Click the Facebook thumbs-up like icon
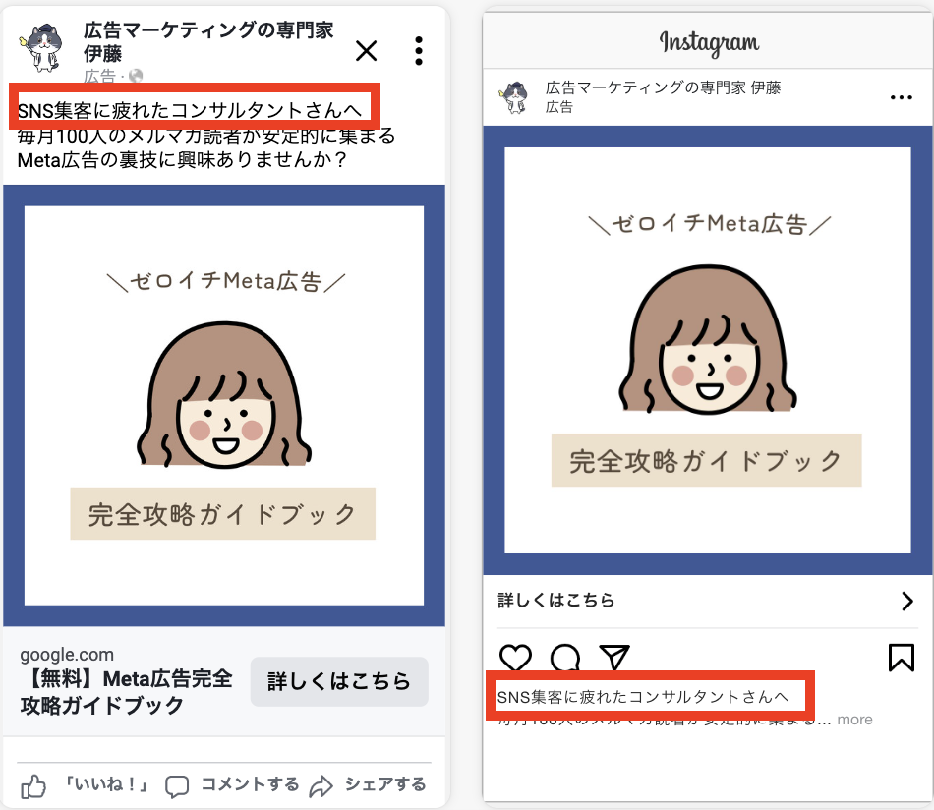 coord(34,784)
